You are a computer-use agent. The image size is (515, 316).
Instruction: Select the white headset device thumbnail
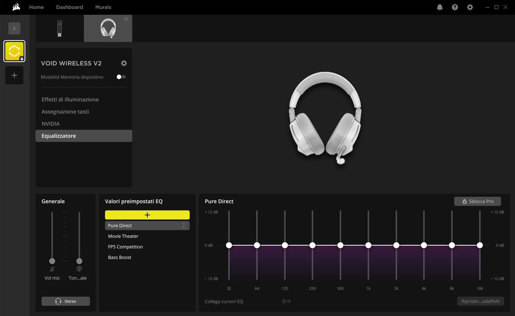point(108,28)
